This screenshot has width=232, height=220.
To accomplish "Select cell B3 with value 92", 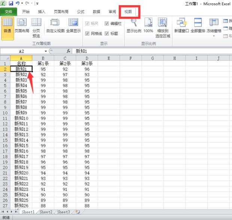I will [x=43, y=75].
